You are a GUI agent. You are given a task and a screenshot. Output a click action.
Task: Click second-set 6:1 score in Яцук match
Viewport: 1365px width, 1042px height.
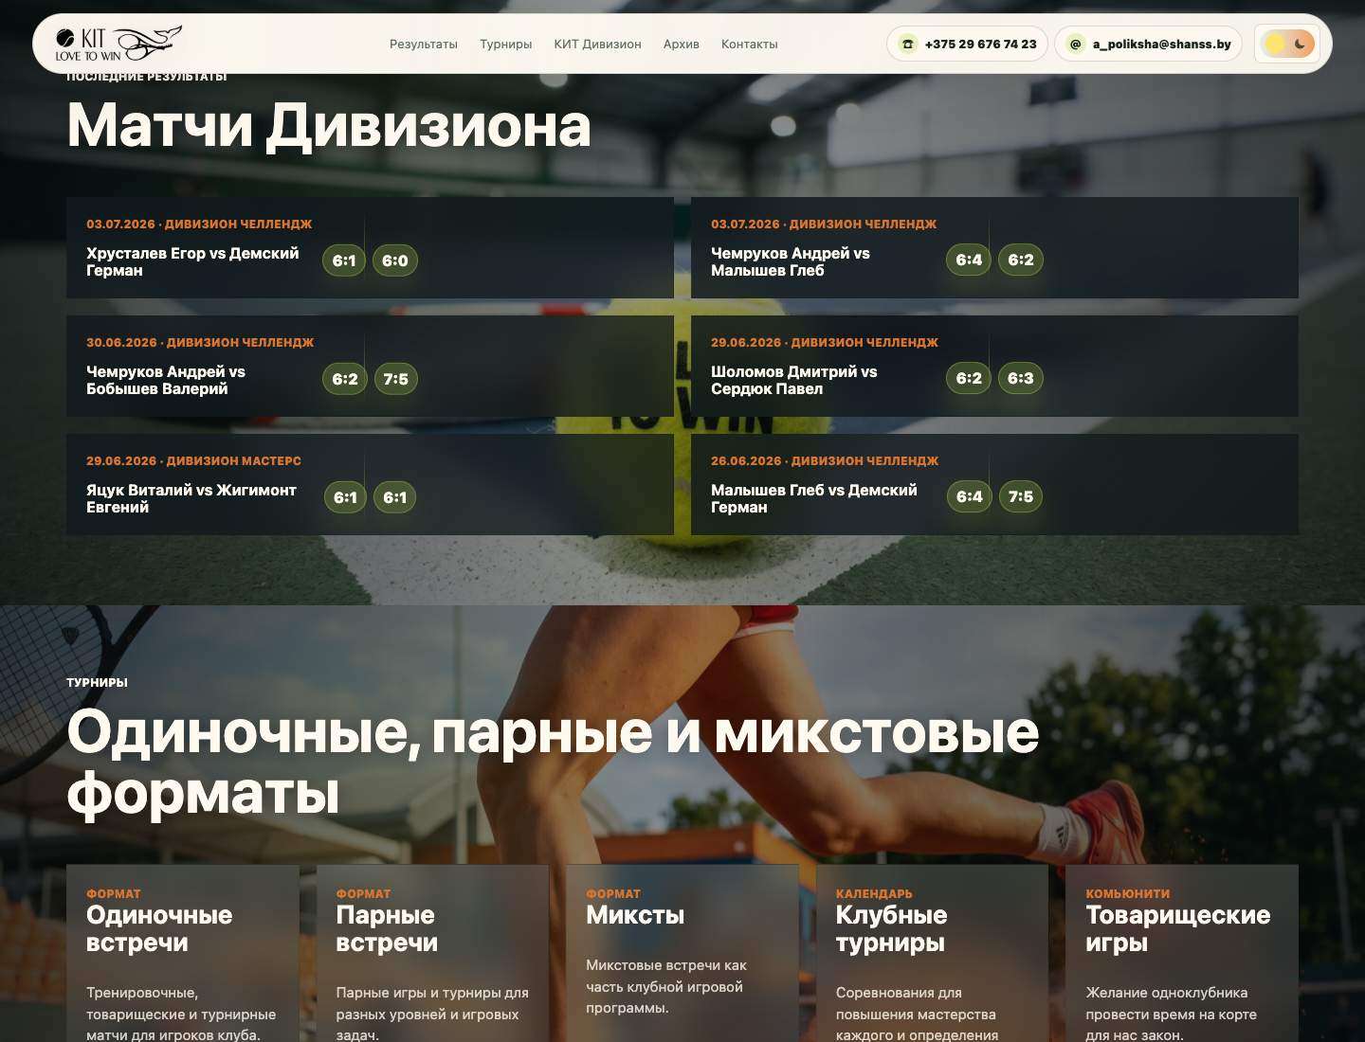[395, 497]
